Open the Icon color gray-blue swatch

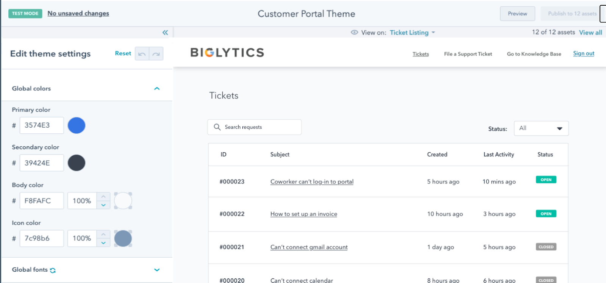[123, 239]
